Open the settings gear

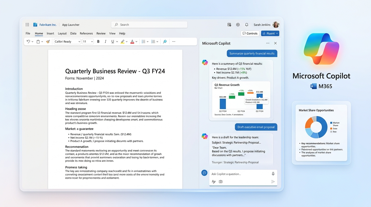(238, 25)
